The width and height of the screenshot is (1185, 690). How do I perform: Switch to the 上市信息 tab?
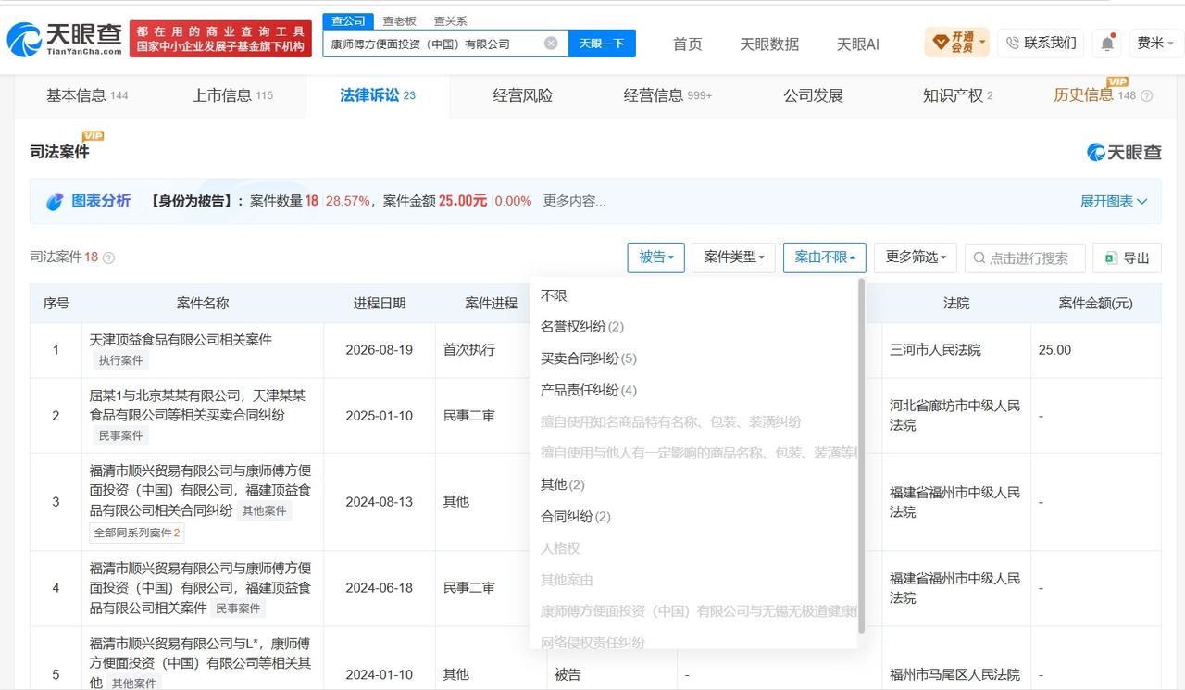(x=232, y=95)
